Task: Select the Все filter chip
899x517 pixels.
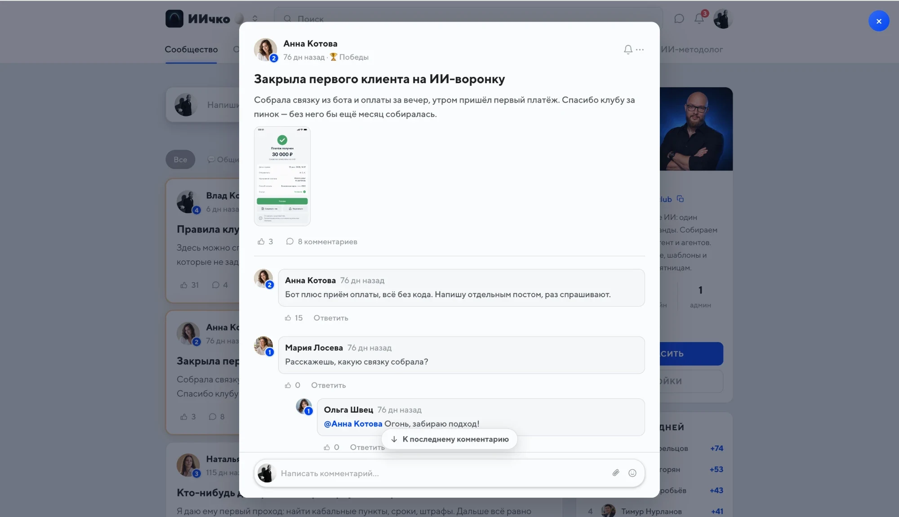Action: pos(180,160)
